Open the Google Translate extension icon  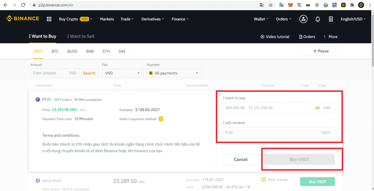[x=282, y=5]
